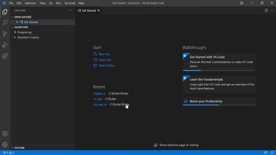Screen dimensions: 276x155
Task: Open the Terminal menu
Action: click(x=69, y=3)
